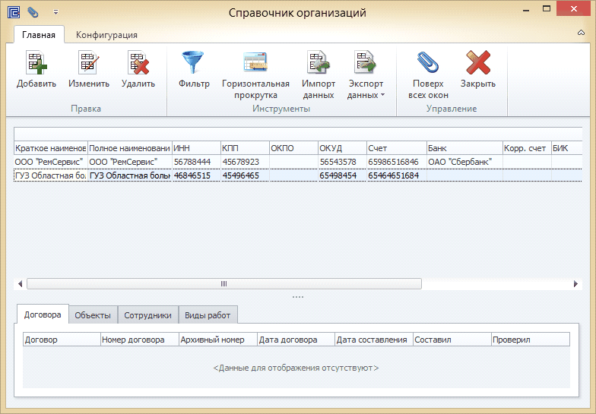Image resolution: width=596 pixels, height=414 pixels.
Task: Click the splitter dots between panels
Action: 298,297
